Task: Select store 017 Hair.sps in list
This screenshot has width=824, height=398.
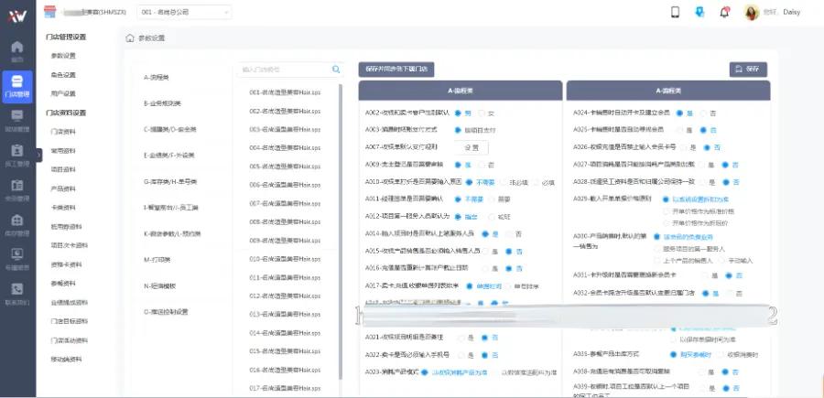Action: 285,389
